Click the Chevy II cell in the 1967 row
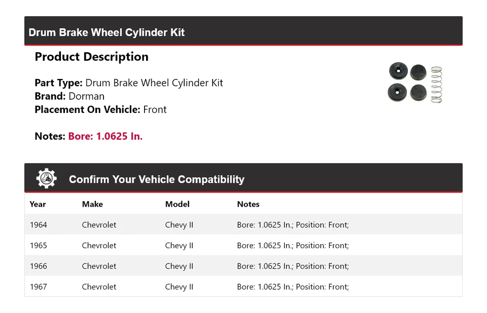 tap(179, 287)
